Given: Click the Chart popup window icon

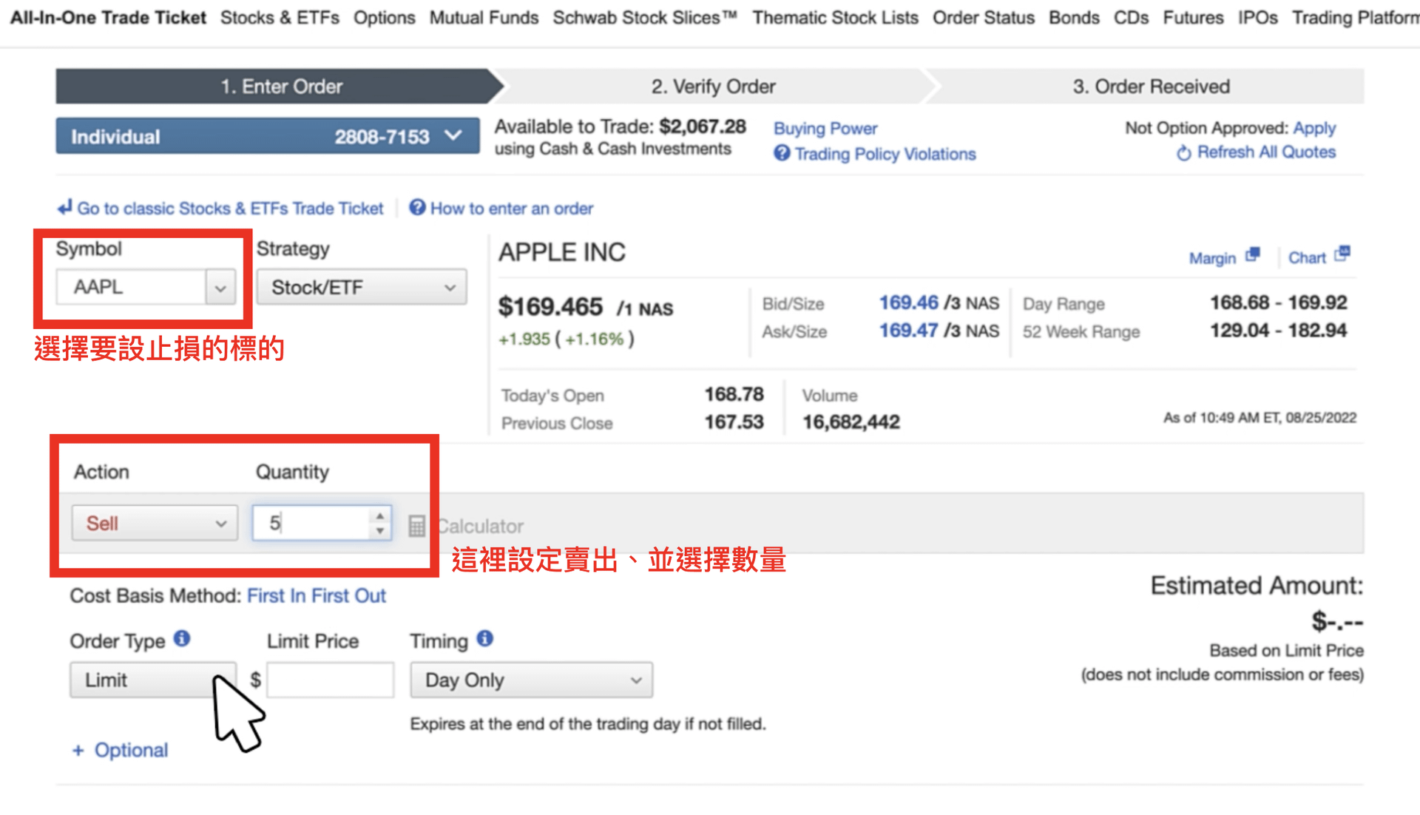Looking at the screenshot, I should click(x=1342, y=254).
